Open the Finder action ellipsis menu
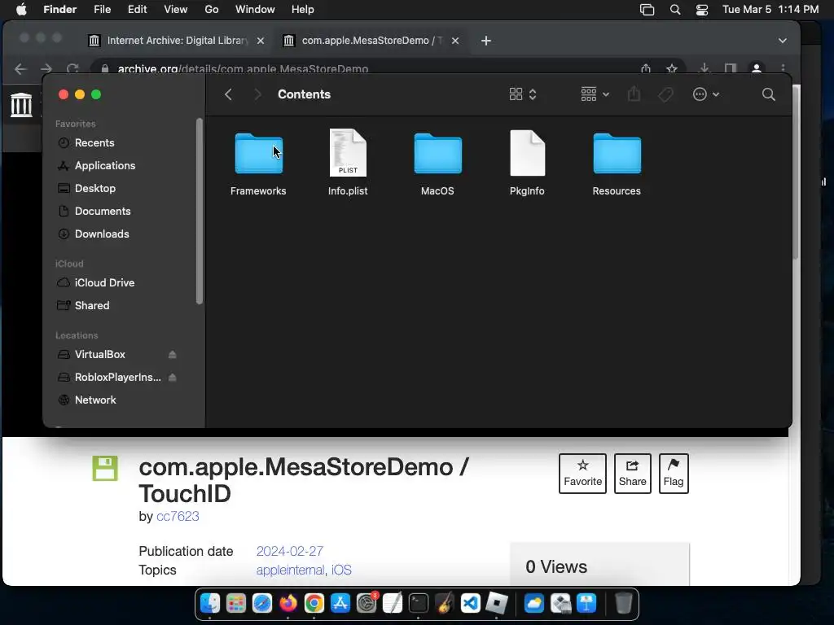 coord(706,94)
